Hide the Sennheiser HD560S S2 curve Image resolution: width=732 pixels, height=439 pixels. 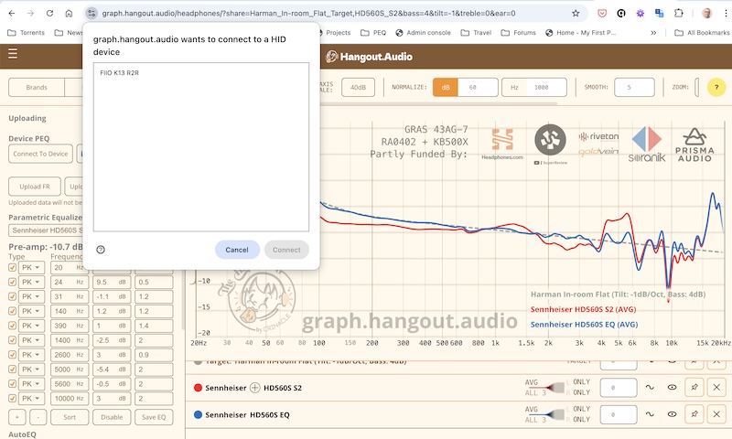click(x=672, y=387)
